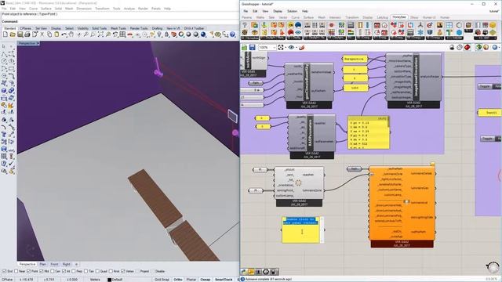
Task: Click the Print icon in Rhino toolbar
Action: click(27, 34)
